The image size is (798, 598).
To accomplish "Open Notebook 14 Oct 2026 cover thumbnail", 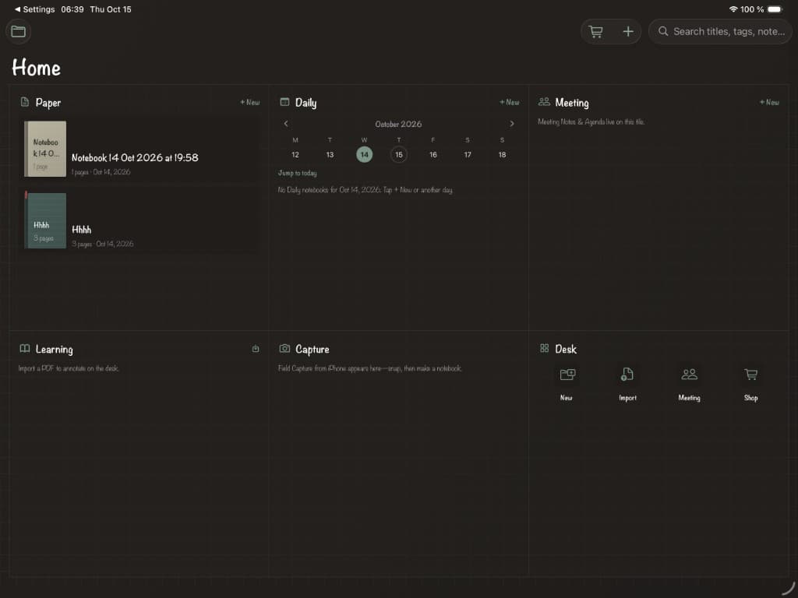I will [45, 149].
